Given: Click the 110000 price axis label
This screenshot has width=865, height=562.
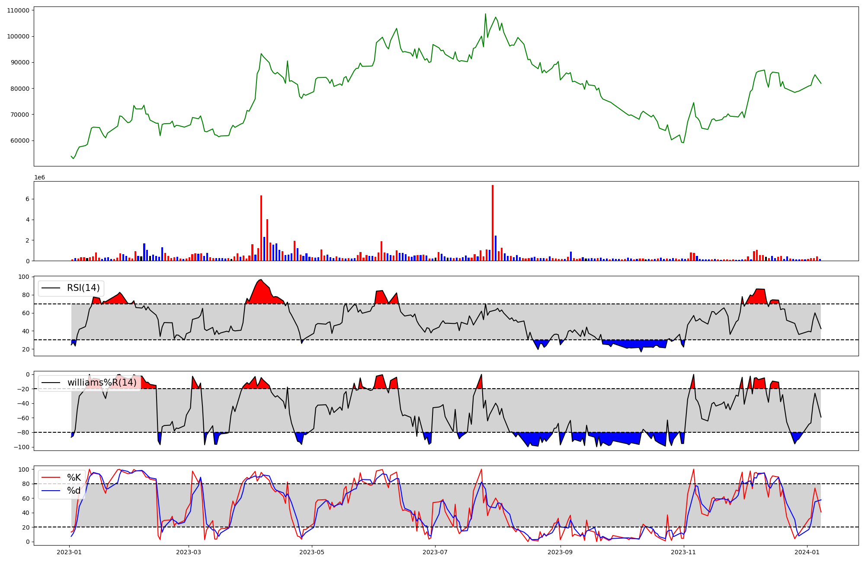Looking at the screenshot, I should click(18, 10).
